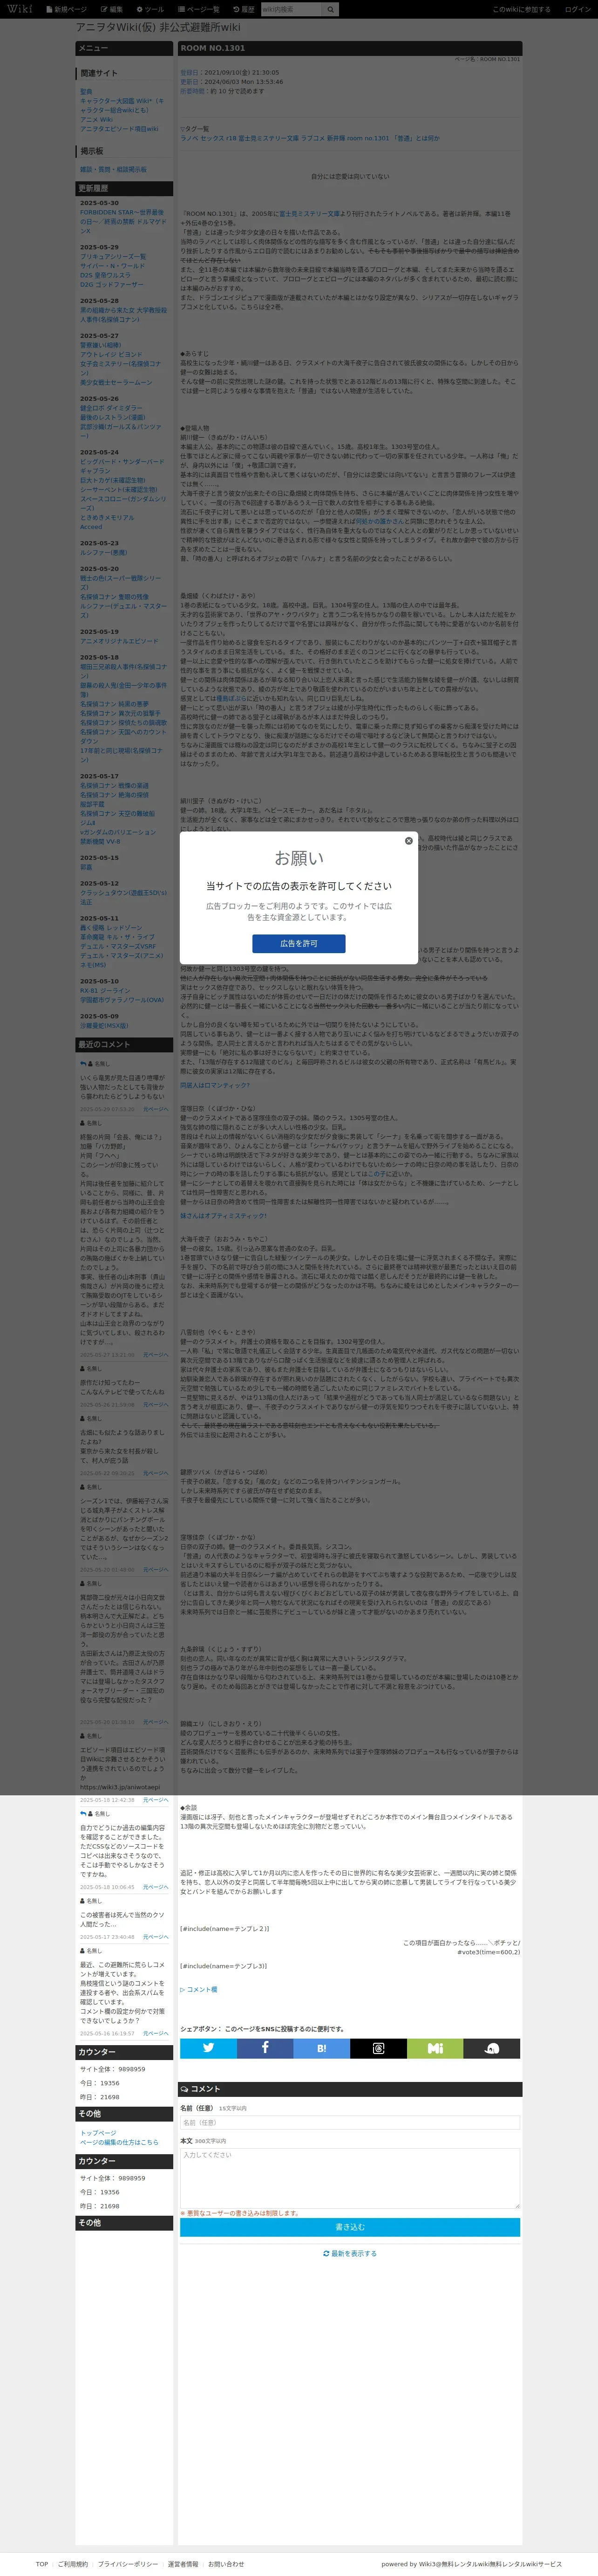Click トップページ link under その他
This screenshot has height=2576, width=598.
coord(98,2133)
